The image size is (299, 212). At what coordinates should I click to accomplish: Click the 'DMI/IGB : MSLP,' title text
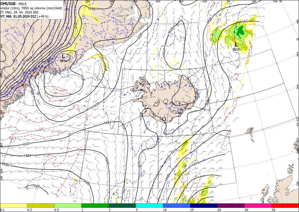[14, 3]
